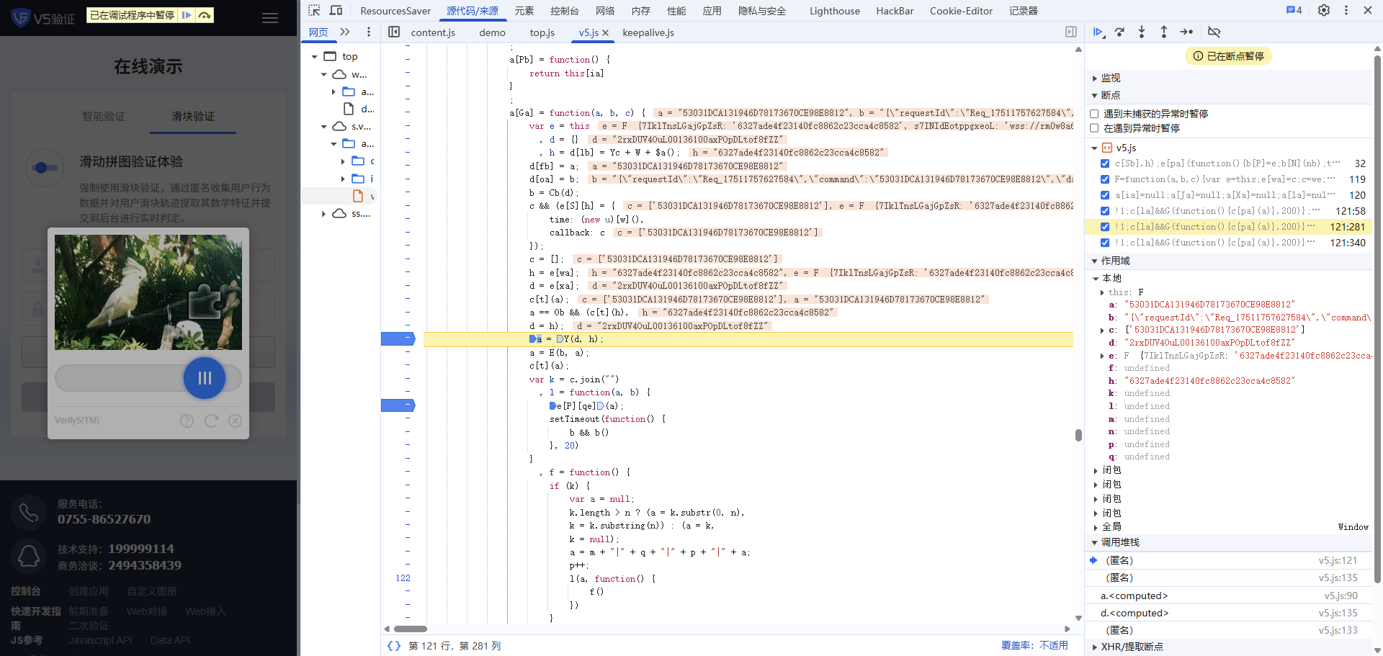The width and height of the screenshot is (1383, 656).
Task: Refresh the captcha puzzle image
Action: 211,421
